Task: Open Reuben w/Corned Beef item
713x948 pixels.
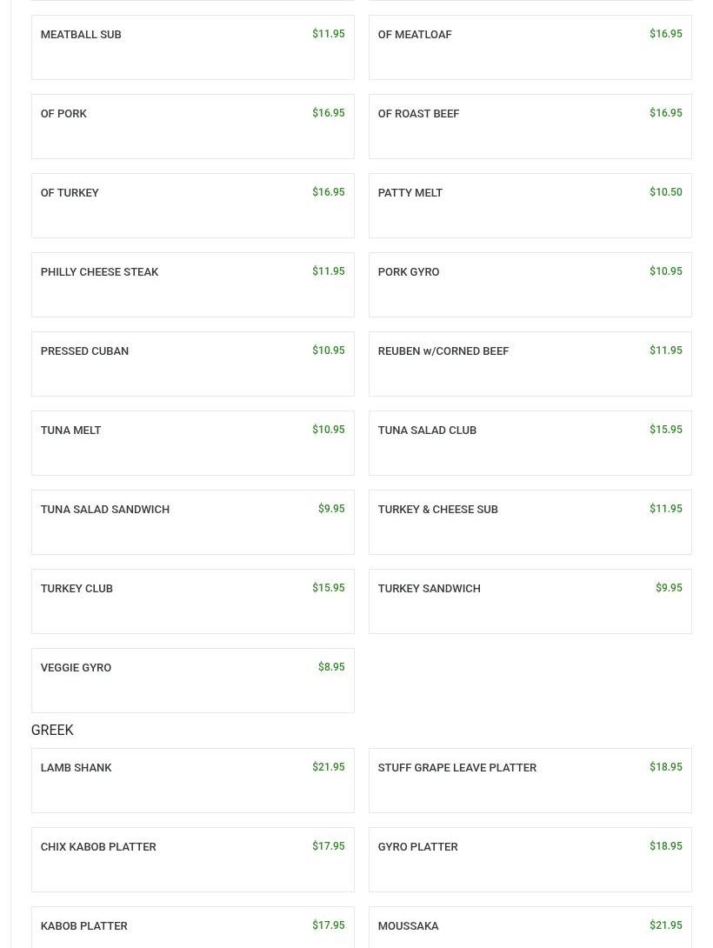Action: click(530, 364)
